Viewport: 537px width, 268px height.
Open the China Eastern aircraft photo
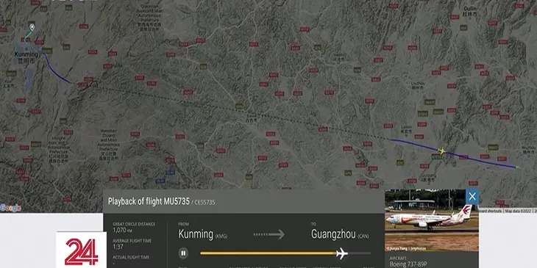432,220
